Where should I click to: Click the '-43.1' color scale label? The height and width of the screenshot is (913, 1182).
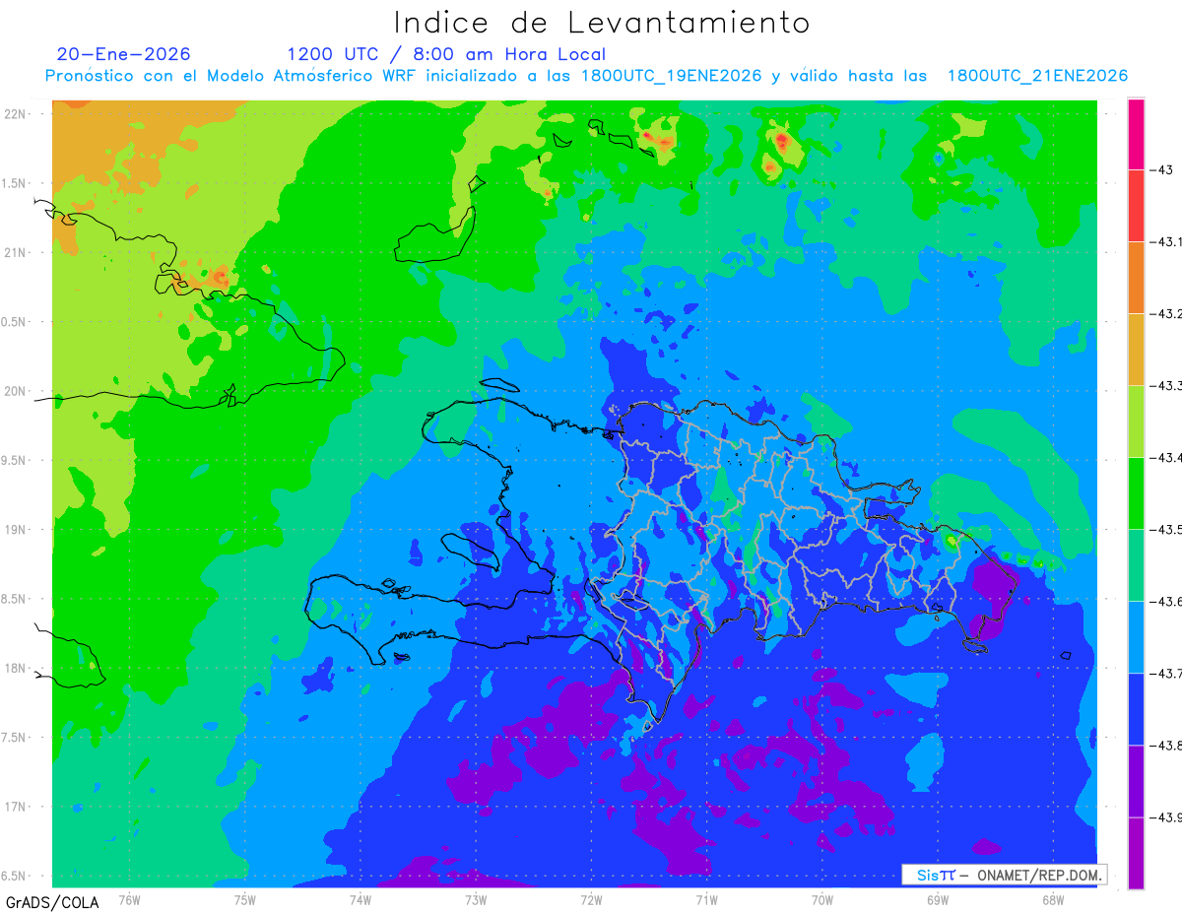click(x=1165, y=242)
